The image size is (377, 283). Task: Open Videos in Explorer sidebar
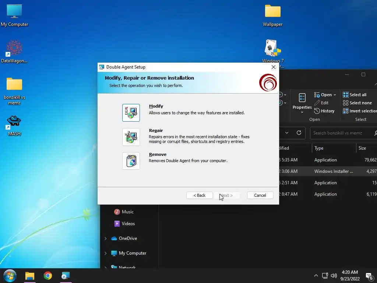(124, 224)
